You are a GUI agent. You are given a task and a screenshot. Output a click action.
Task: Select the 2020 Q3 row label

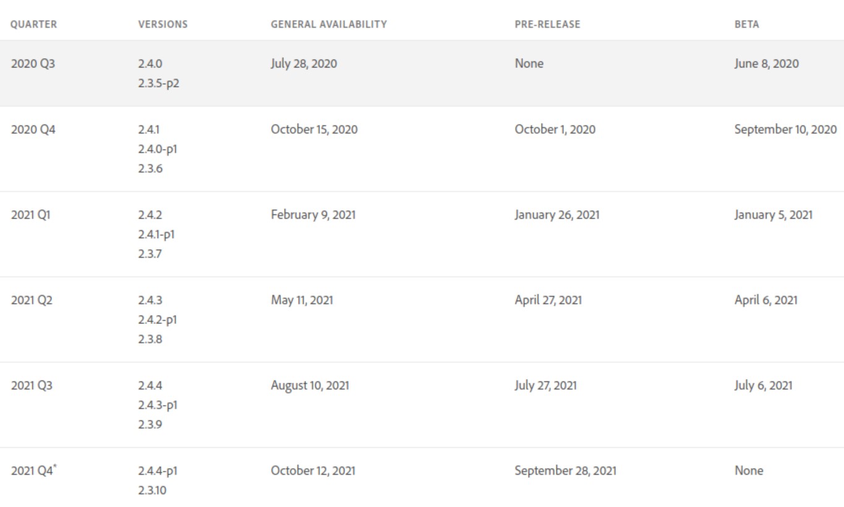tap(33, 64)
